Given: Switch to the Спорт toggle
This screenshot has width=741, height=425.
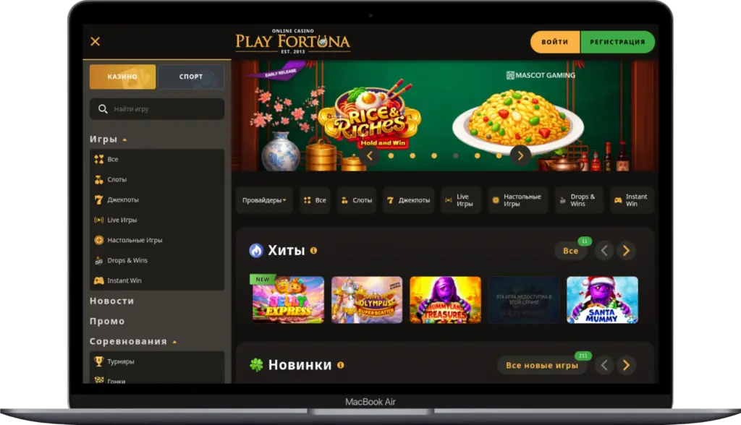Looking at the screenshot, I should click(x=191, y=77).
